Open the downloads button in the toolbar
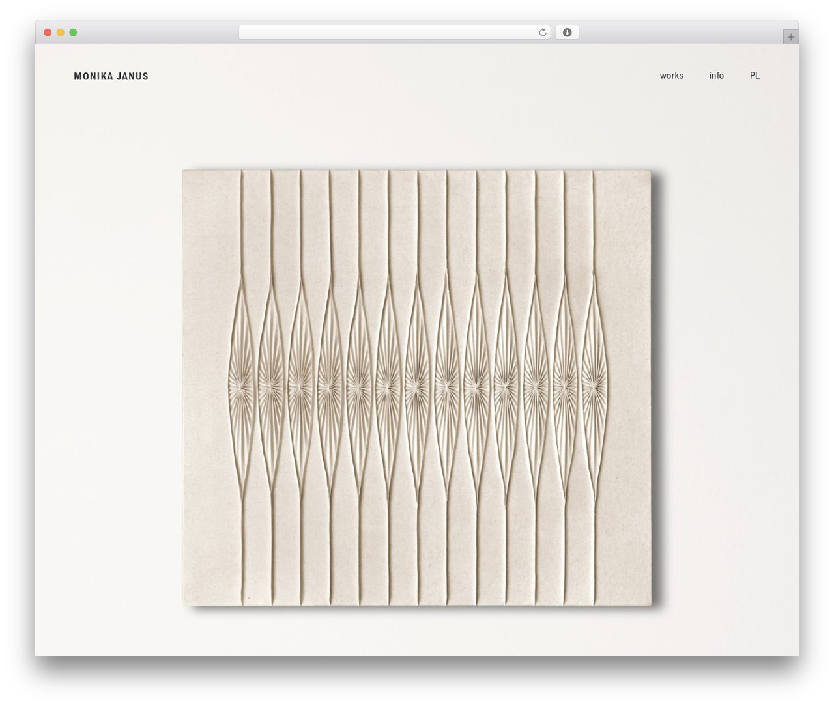 pos(567,33)
